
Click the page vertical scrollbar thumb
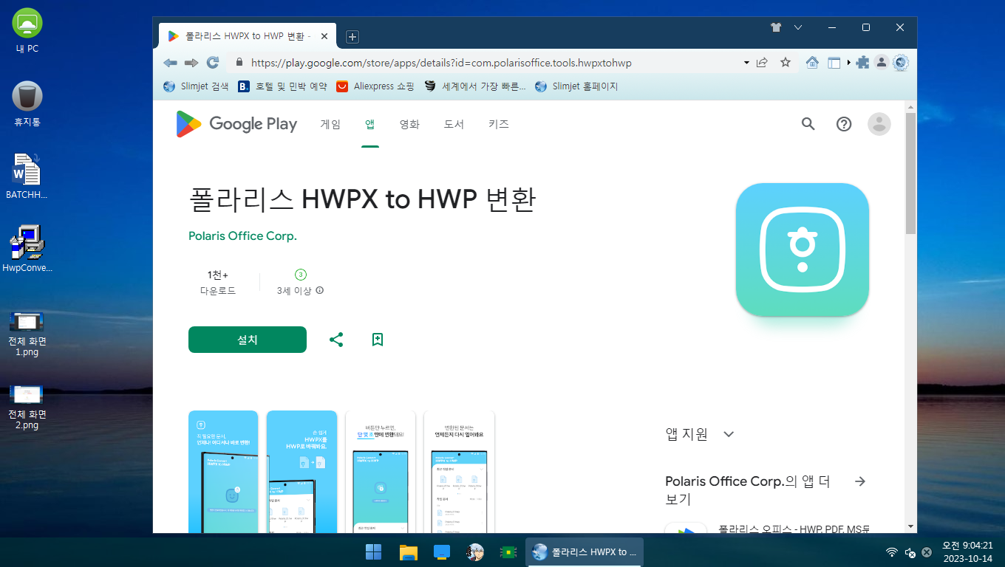click(911, 173)
